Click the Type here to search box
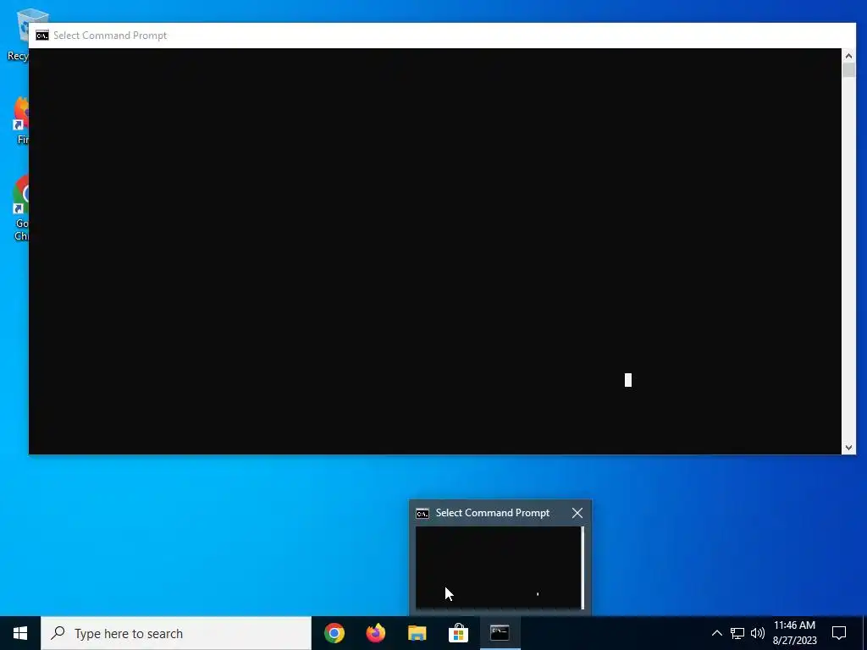The height and width of the screenshot is (650, 867). 176,633
